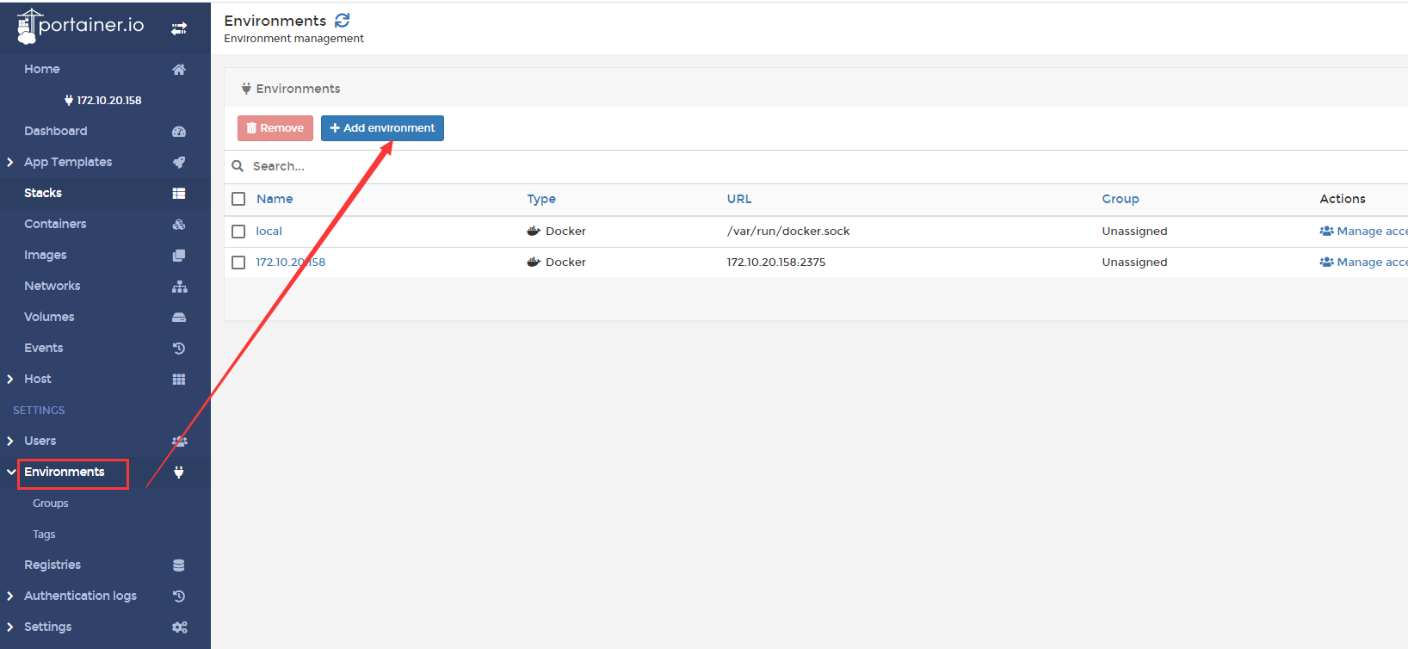Toggle the select-all checkbox in table header
The height and width of the screenshot is (649, 1408).
pyautogui.click(x=238, y=199)
